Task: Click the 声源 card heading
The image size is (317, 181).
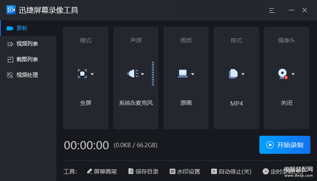Action: [136, 40]
